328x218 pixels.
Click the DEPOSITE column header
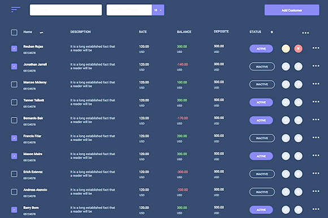[221, 32]
